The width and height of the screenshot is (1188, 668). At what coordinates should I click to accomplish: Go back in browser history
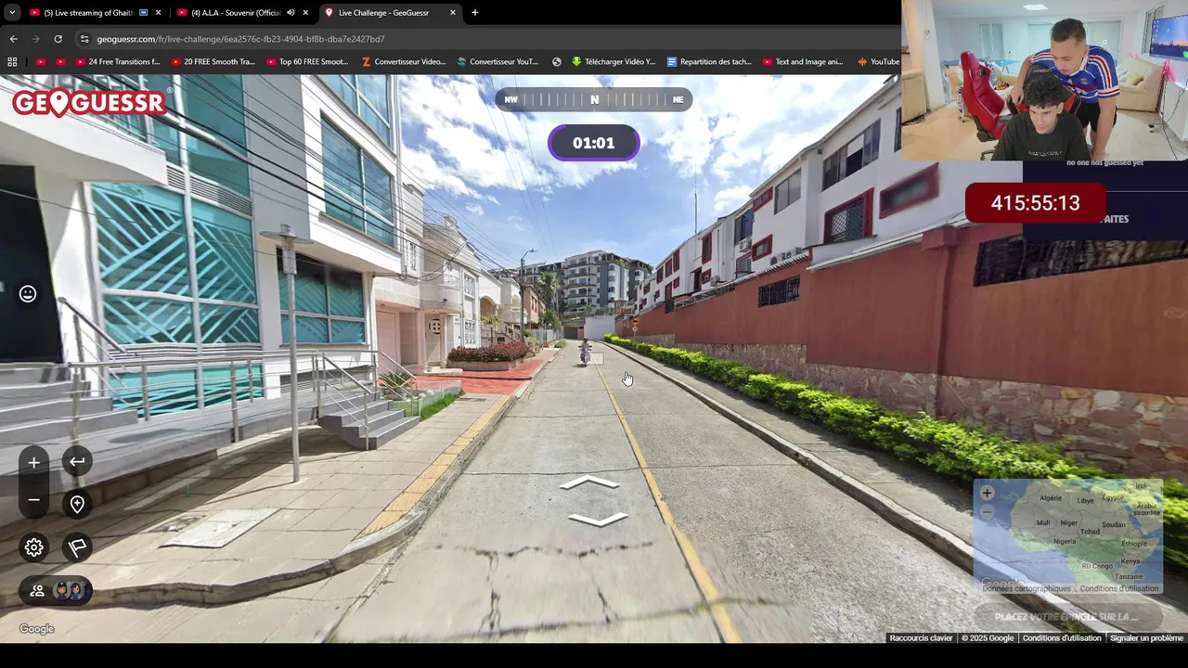(13, 39)
